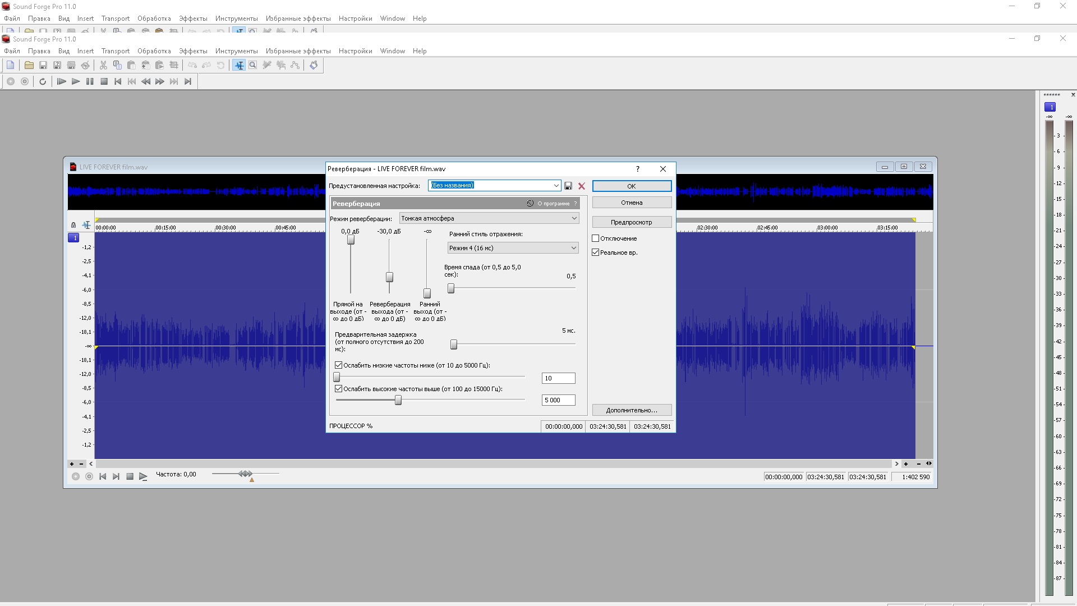
Task: Click the Cut scissors icon
Action: [x=103, y=65]
